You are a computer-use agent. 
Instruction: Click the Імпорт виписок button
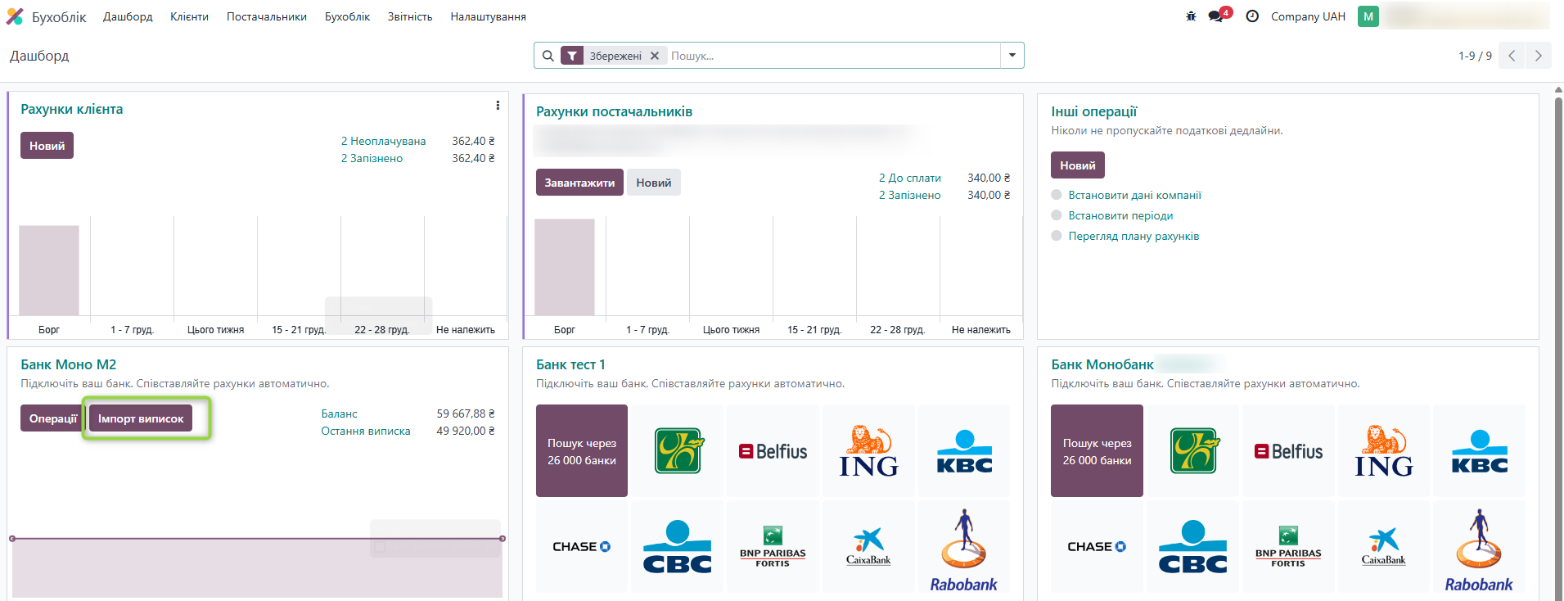141,418
